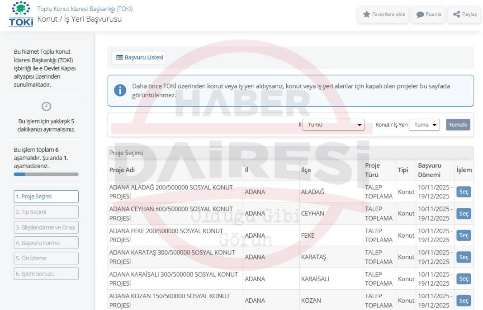Click the TOKİ logo icon

pyautogui.click(x=21, y=14)
